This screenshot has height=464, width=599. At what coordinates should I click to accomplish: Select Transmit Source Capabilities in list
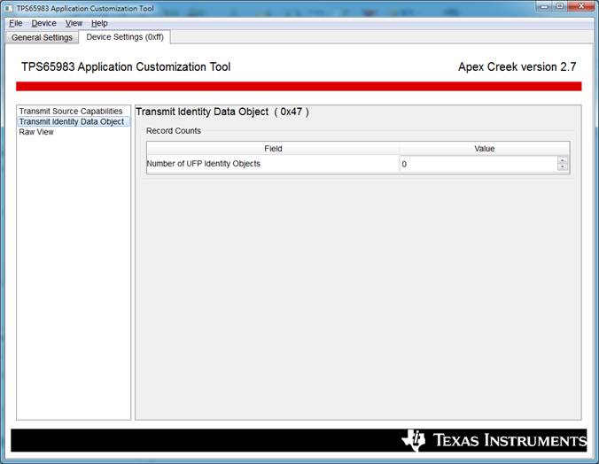(x=71, y=112)
